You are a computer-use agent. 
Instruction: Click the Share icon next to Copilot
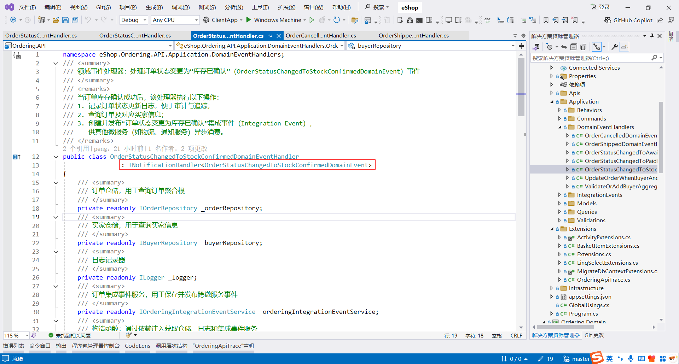[x=660, y=20]
